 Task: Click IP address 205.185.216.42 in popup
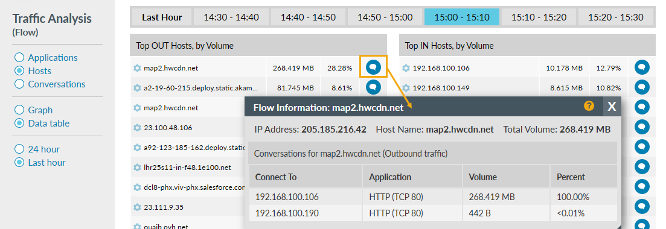[x=334, y=130]
